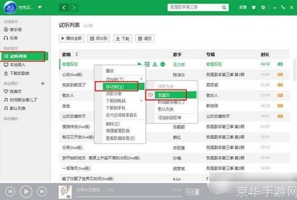Play the previous track
Viewport: 297px width, 200px height.
(10, 192)
